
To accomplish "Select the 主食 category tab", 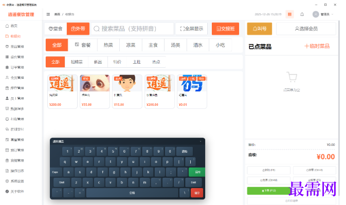I will pos(153,45).
